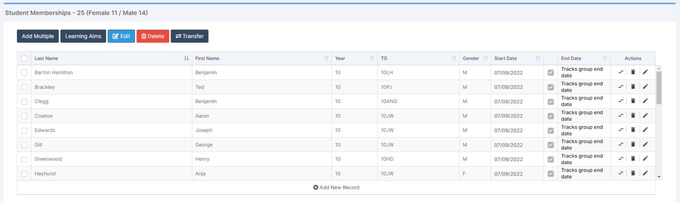Viewport: 680px width, 203px height.
Task: Tick the select-all checkbox in table header
Action: [x=24, y=58]
